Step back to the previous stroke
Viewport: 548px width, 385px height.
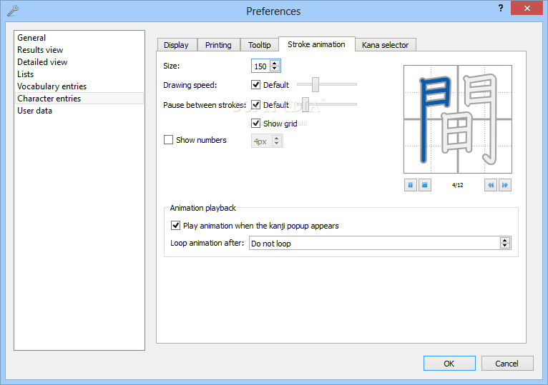pos(491,185)
